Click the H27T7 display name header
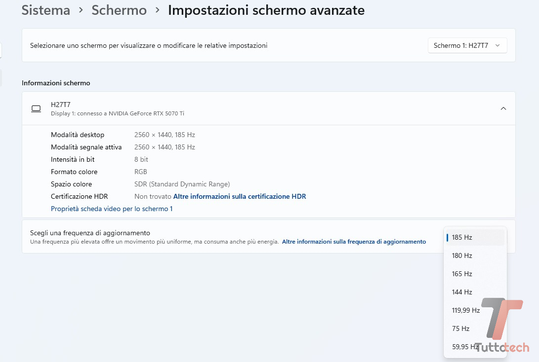 [61, 105]
